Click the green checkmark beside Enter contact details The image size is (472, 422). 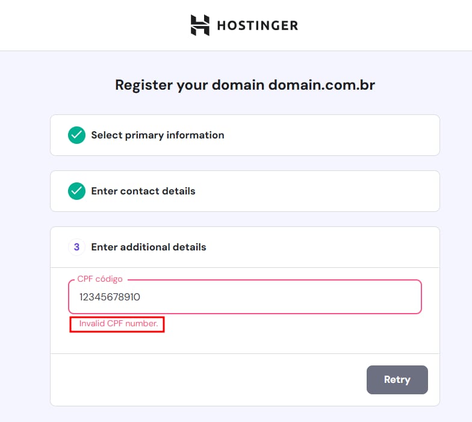tap(76, 191)
